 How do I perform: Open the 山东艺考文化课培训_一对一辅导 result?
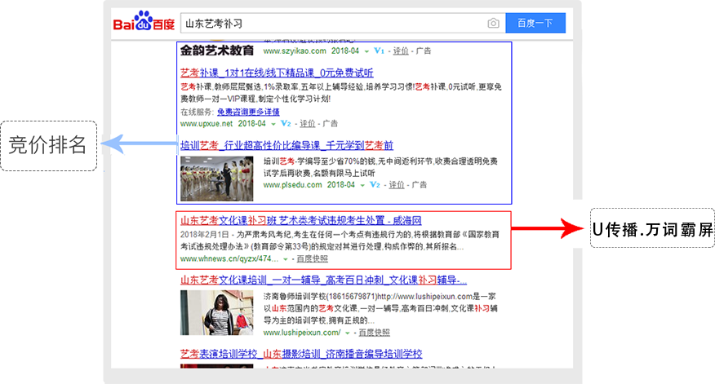coord(323,280)
